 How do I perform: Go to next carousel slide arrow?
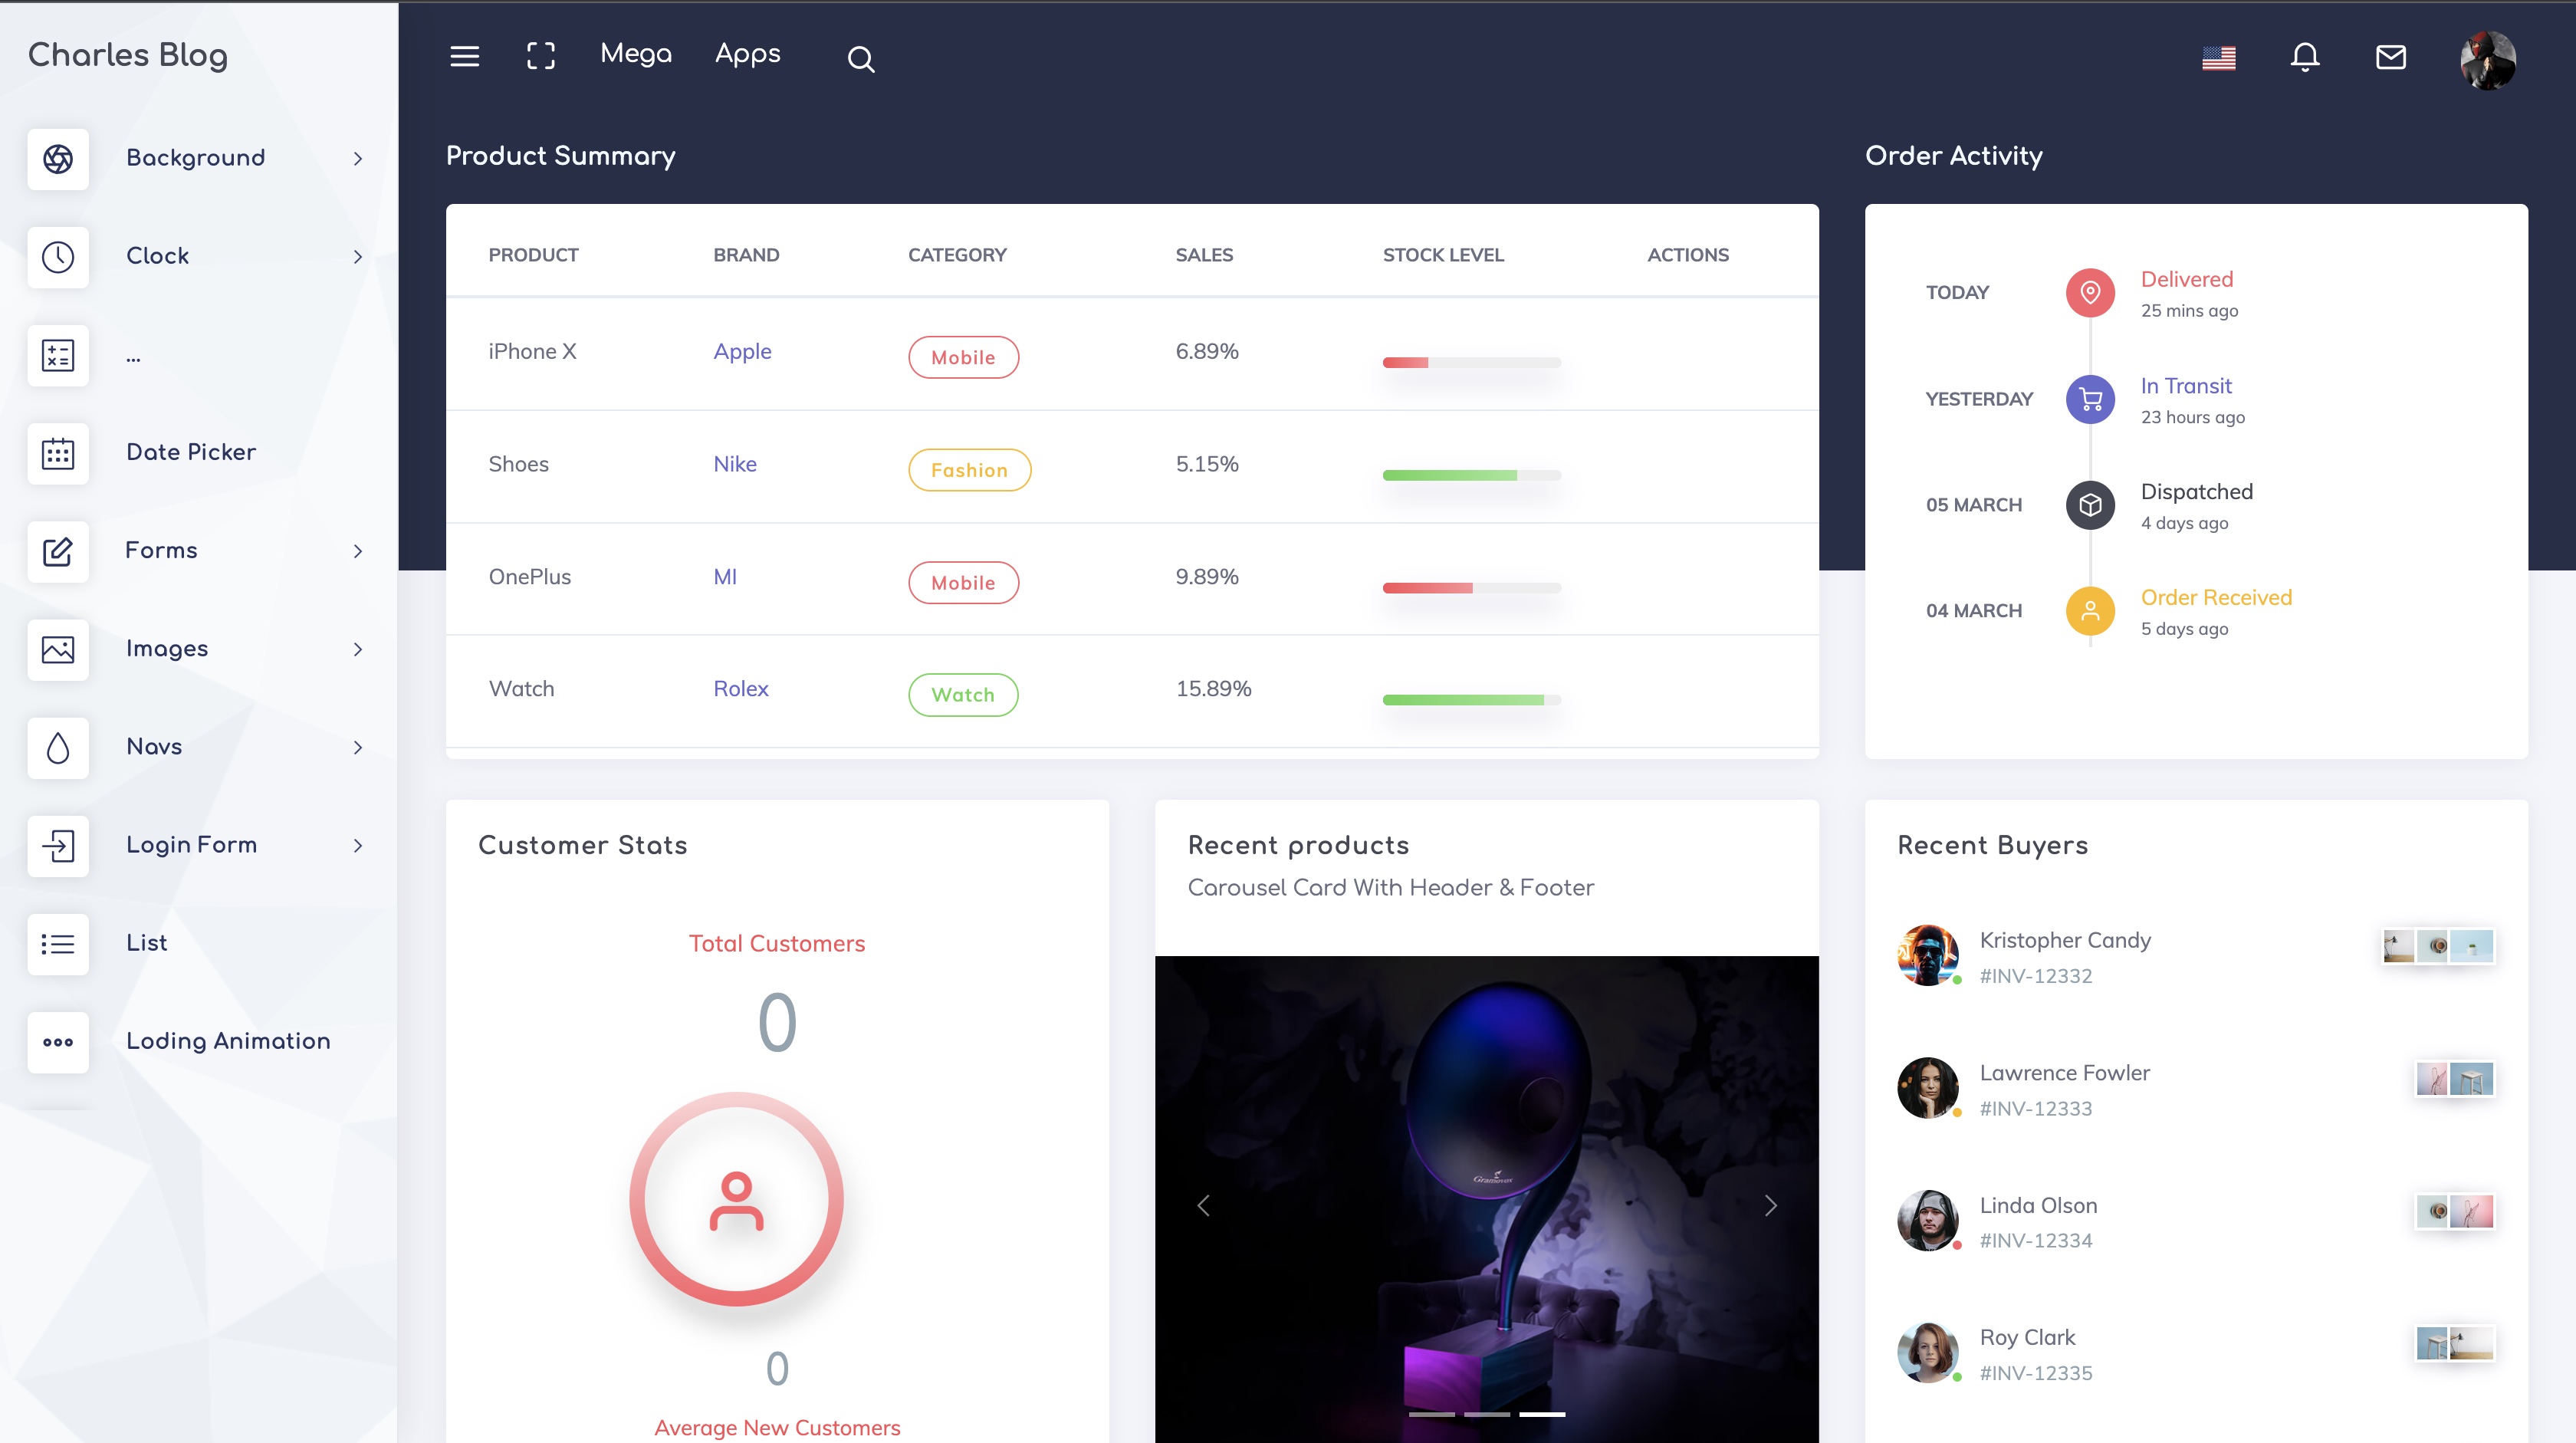click(x=1770, y=1206)
